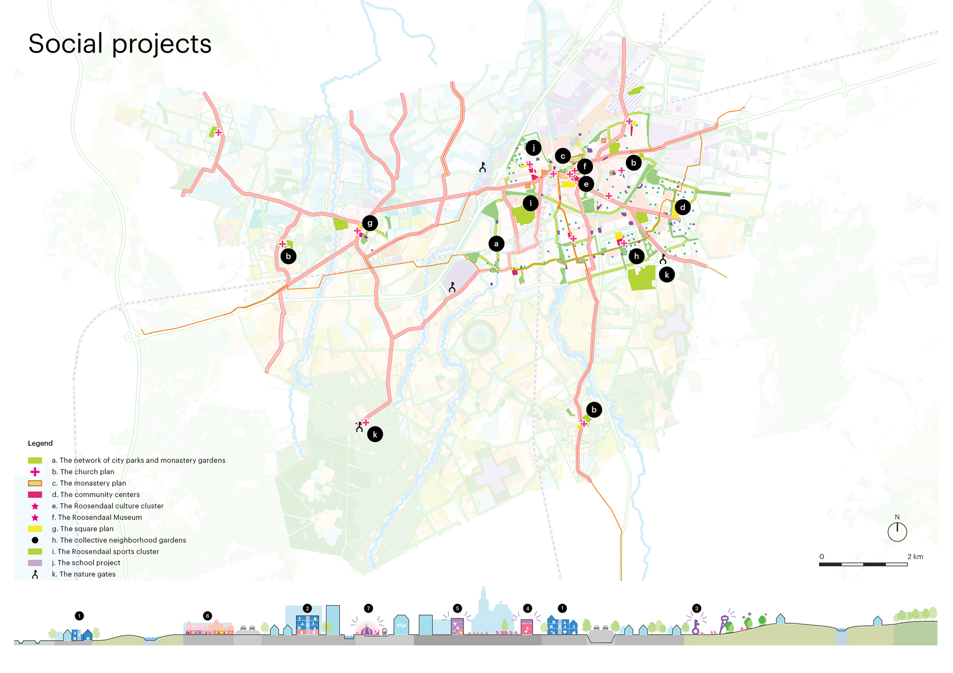Image resolution: width=953 pixels, height=673 pixels.
Task: Expand marker c, the monastery plan
Action: point(563,156)
